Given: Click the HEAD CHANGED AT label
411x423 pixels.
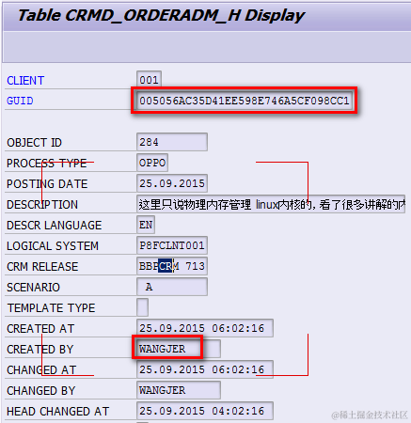Looking at the screenshot, I should coord(58,412).
